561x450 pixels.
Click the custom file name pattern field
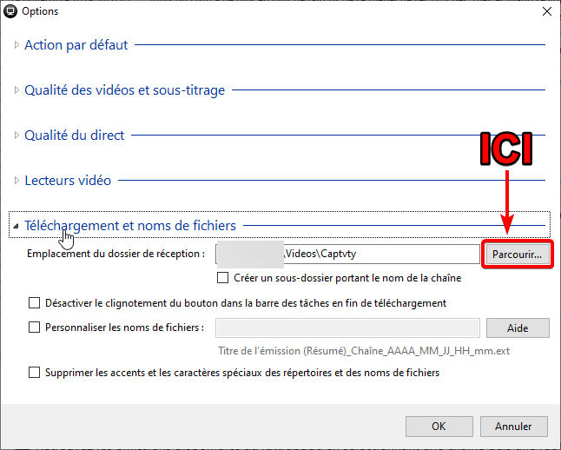tap(347, 328)
